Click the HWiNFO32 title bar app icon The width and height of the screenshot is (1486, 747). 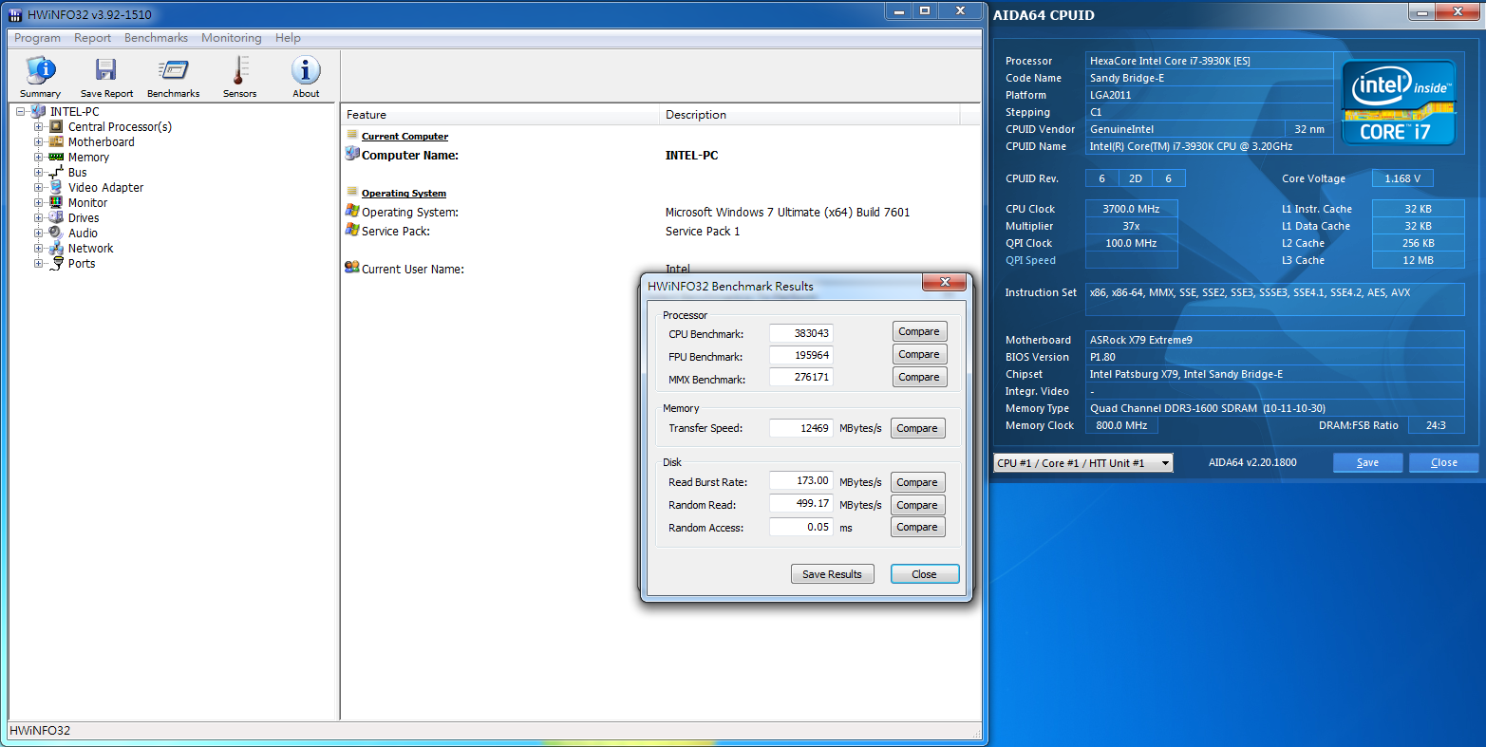point(15,14)
